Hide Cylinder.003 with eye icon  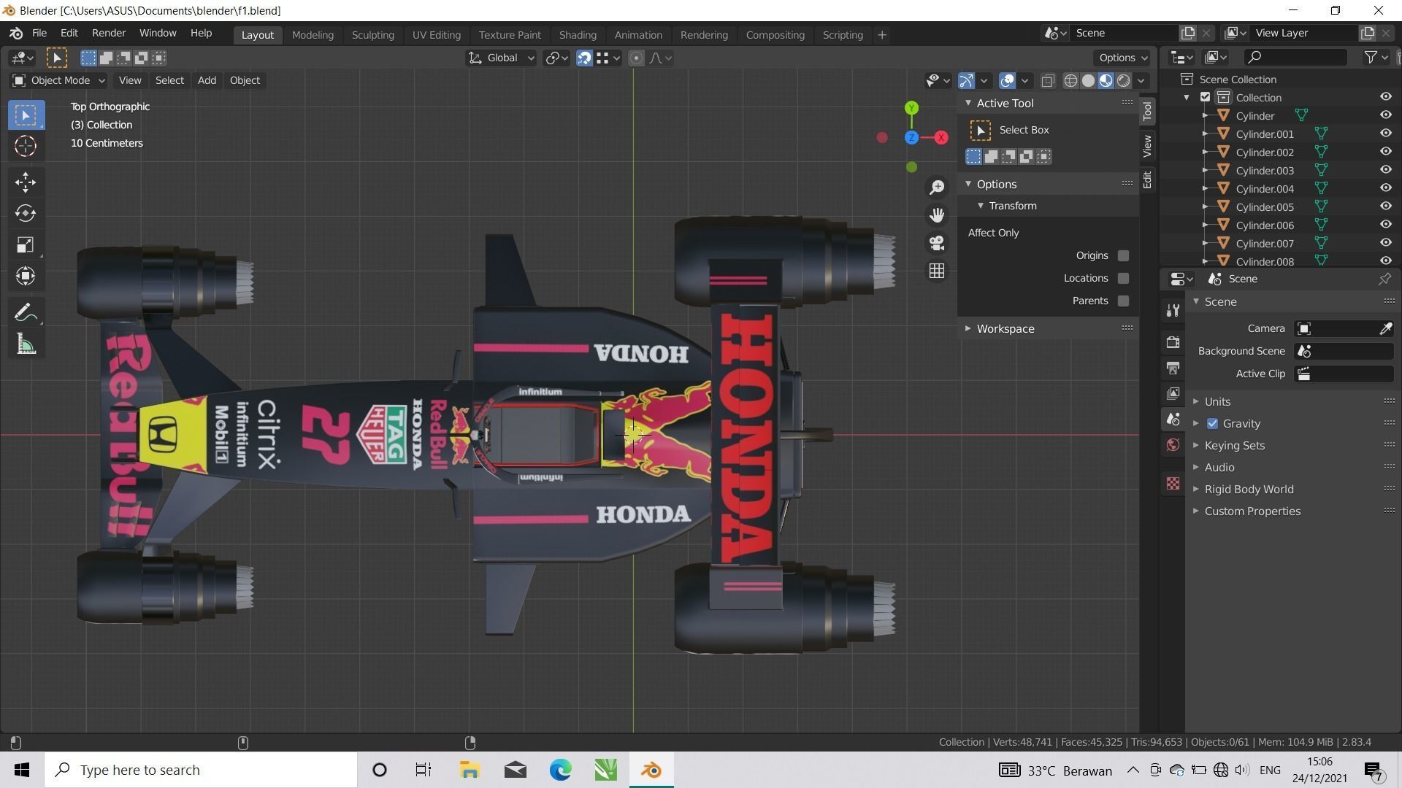(1385, 170)
